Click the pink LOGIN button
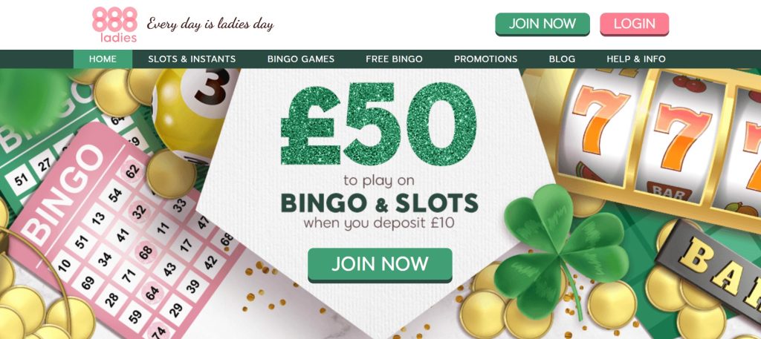Image resolution: width=761 pixels, height=339 pixels. [635, 24]
